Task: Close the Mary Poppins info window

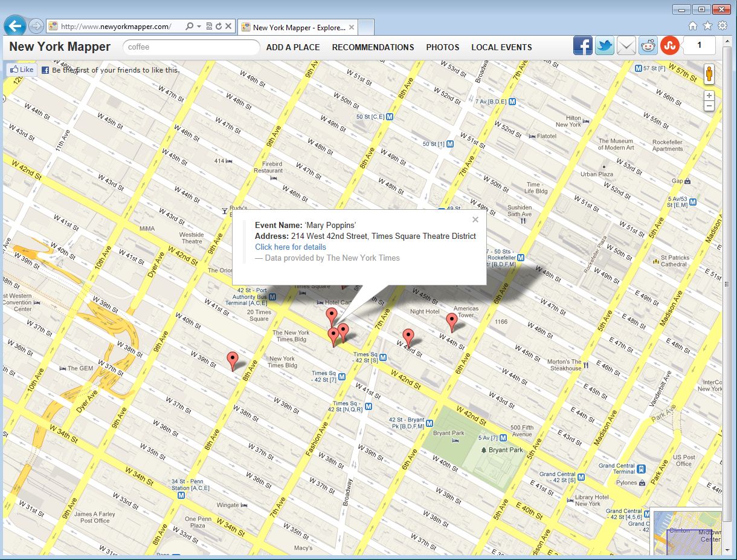Action: (x=475, y=220)
